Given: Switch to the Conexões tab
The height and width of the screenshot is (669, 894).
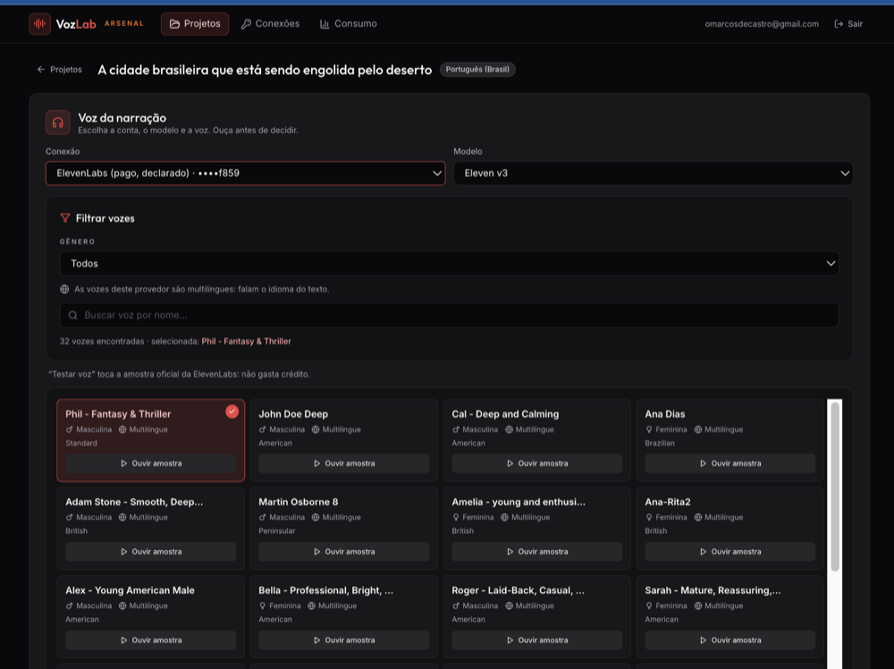Looking at the screenshot, I should pyautogui.click(x=270, y=24).
